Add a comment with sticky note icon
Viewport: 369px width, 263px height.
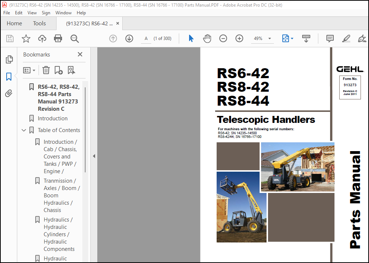(330, 38)
